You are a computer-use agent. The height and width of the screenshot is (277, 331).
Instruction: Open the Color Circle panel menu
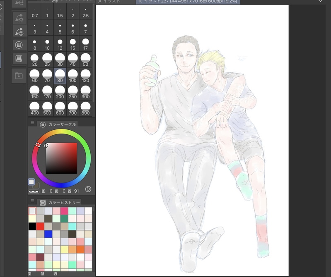point(32,123)
